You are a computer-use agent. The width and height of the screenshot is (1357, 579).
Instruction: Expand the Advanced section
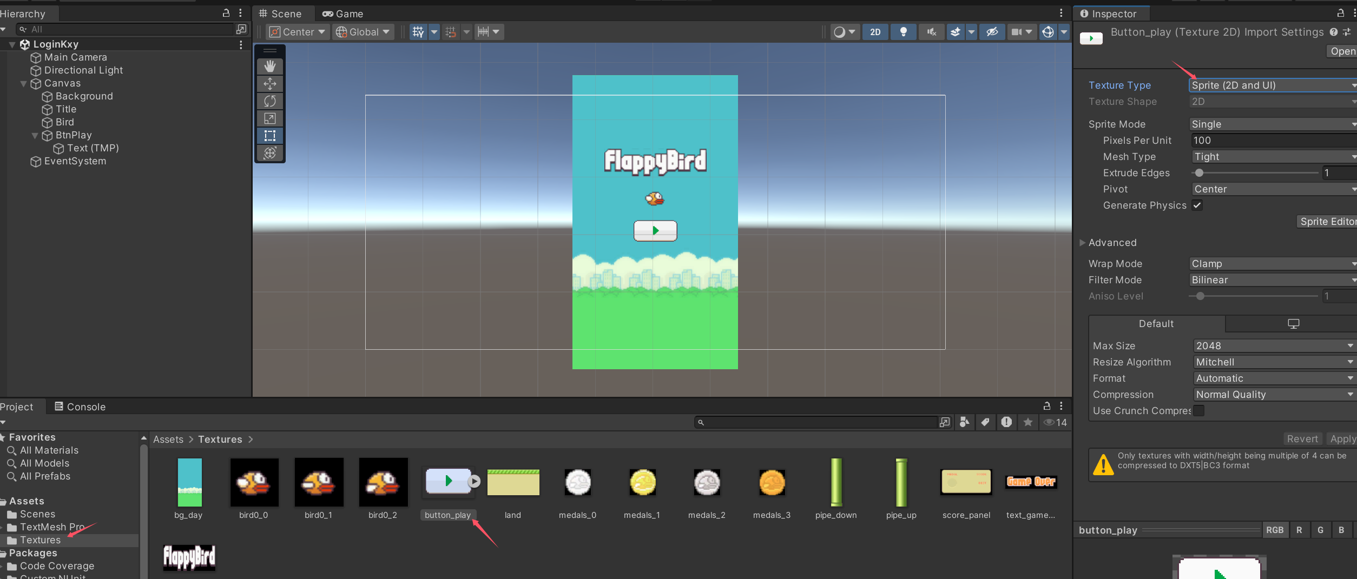click(1083, 243)
